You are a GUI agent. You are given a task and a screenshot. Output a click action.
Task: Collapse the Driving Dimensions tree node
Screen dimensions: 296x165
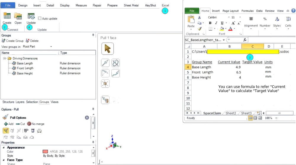click(5, 58)
